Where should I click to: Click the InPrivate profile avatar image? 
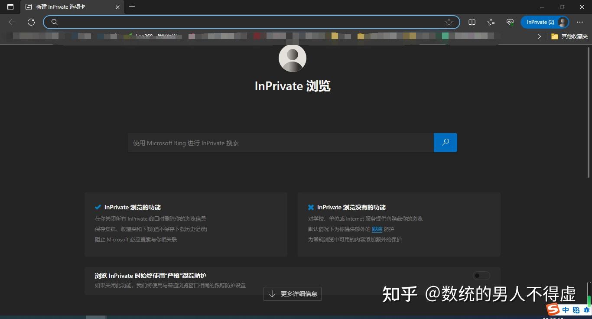[293, 58]
